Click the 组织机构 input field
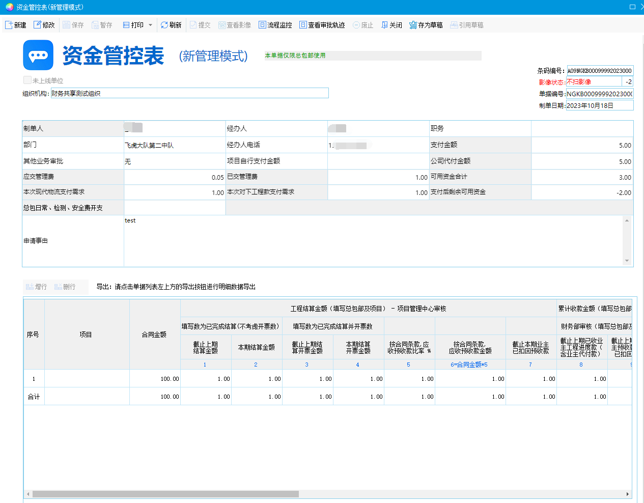The image size is (644, 503). pos(189,93)
